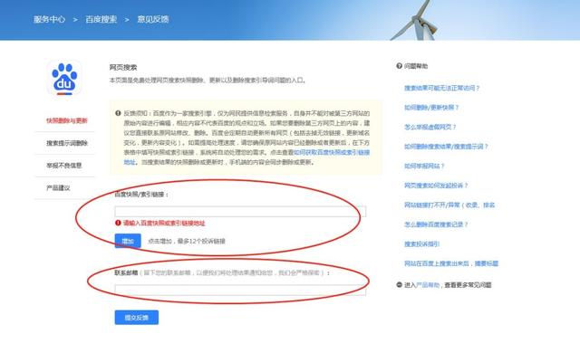The height and width of the screenshot is (353, 580).
Task: Submit with 提交反馈 button
Action: tap(137, 318)
